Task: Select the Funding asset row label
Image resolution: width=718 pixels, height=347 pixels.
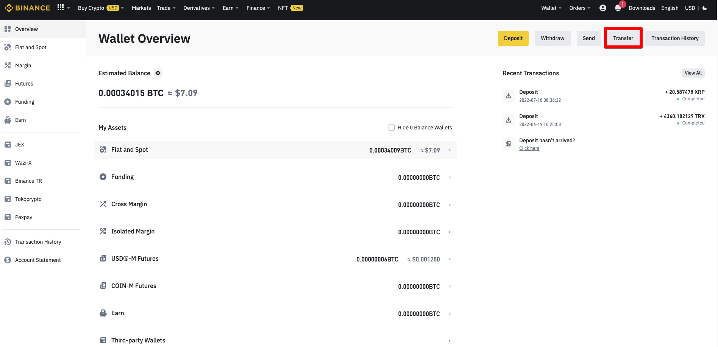Action: click(122, 177)
